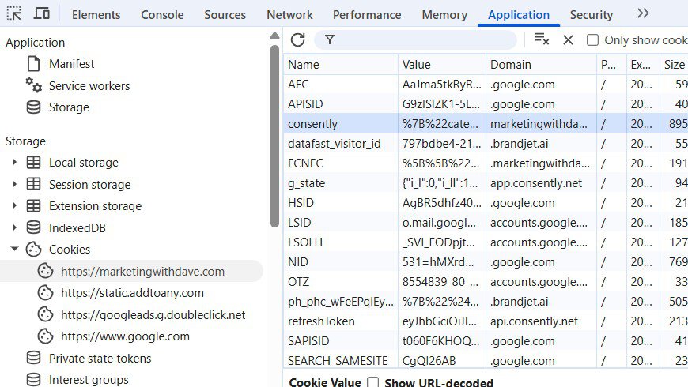Switch to the Sources tab
Image resolution: width=688 pixels, height=387 pixels.
click(x=225, y=15)
